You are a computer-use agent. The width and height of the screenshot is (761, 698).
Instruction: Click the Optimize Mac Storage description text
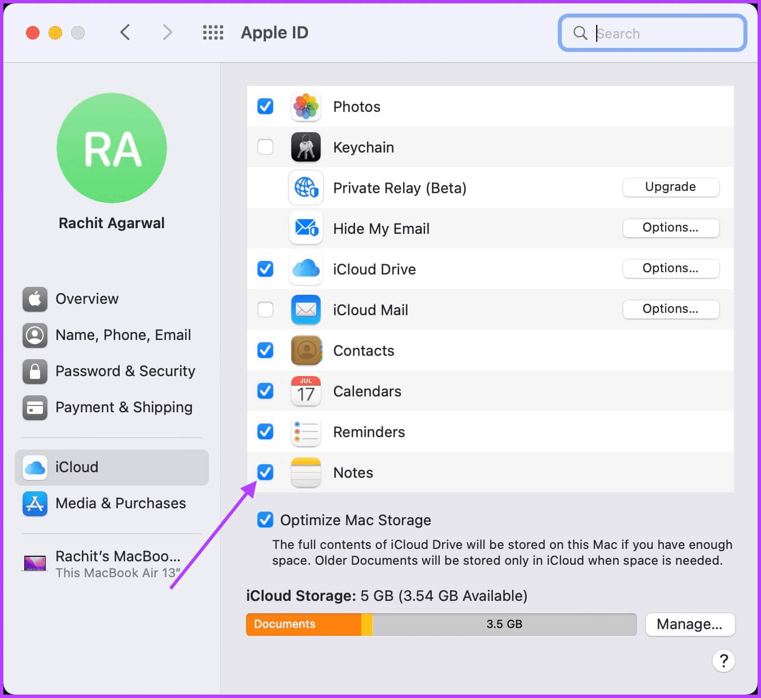point(502,552)
